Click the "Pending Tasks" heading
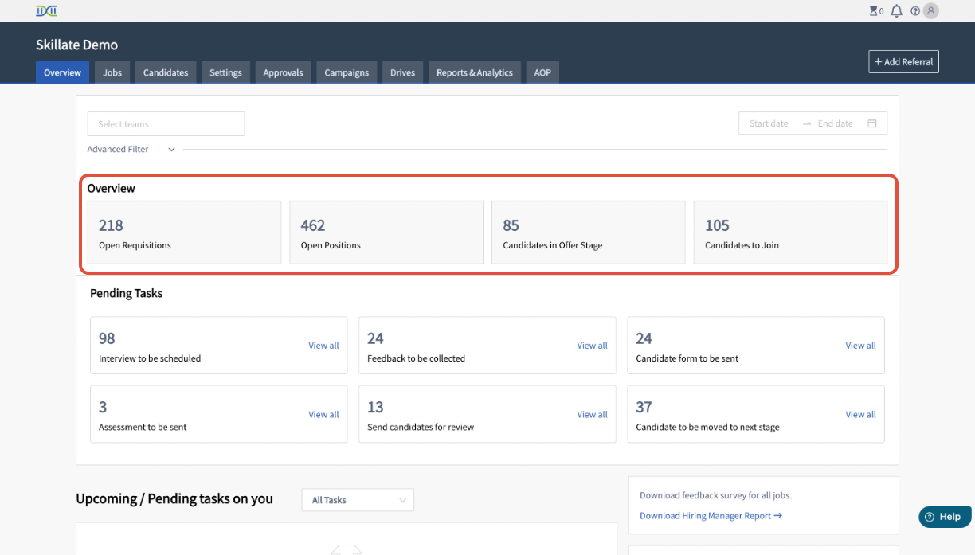The image size is (975, 555). pyautogui.click(x=126, y=293)
